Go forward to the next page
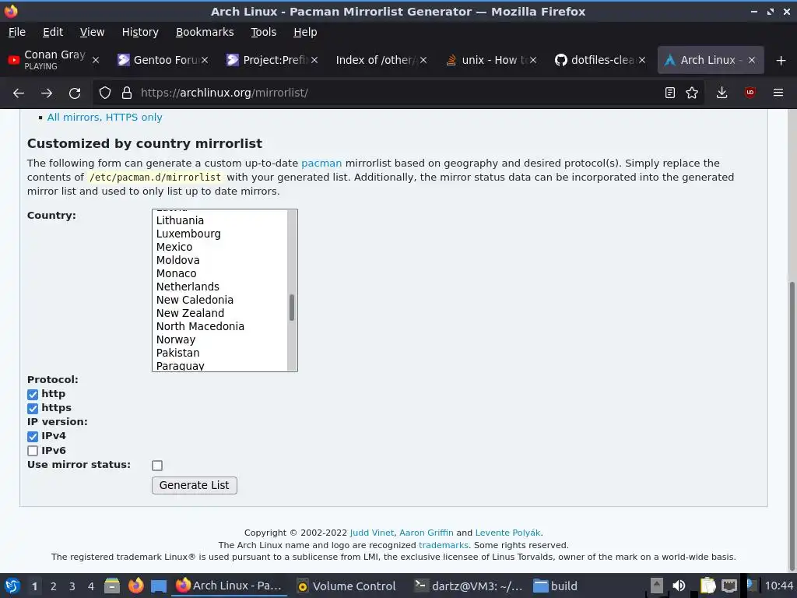Screen dimensions: 797x598 pos(47,93)
